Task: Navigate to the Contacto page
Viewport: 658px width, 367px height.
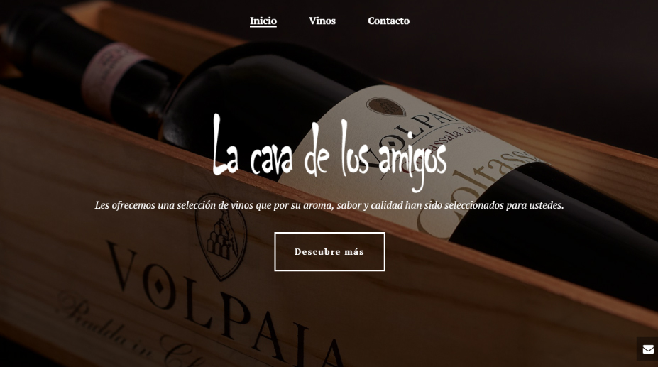Action: [388, 21]
